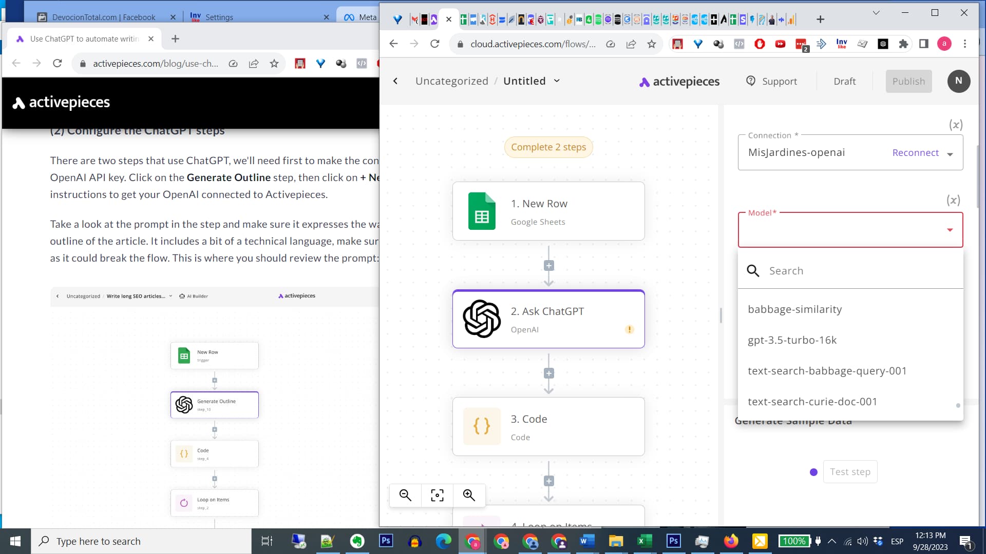Toggle dynamic value (x) for Connection field
Image resolution: width=986 pixels, height=554 pixels.
[x=956, y=125]
